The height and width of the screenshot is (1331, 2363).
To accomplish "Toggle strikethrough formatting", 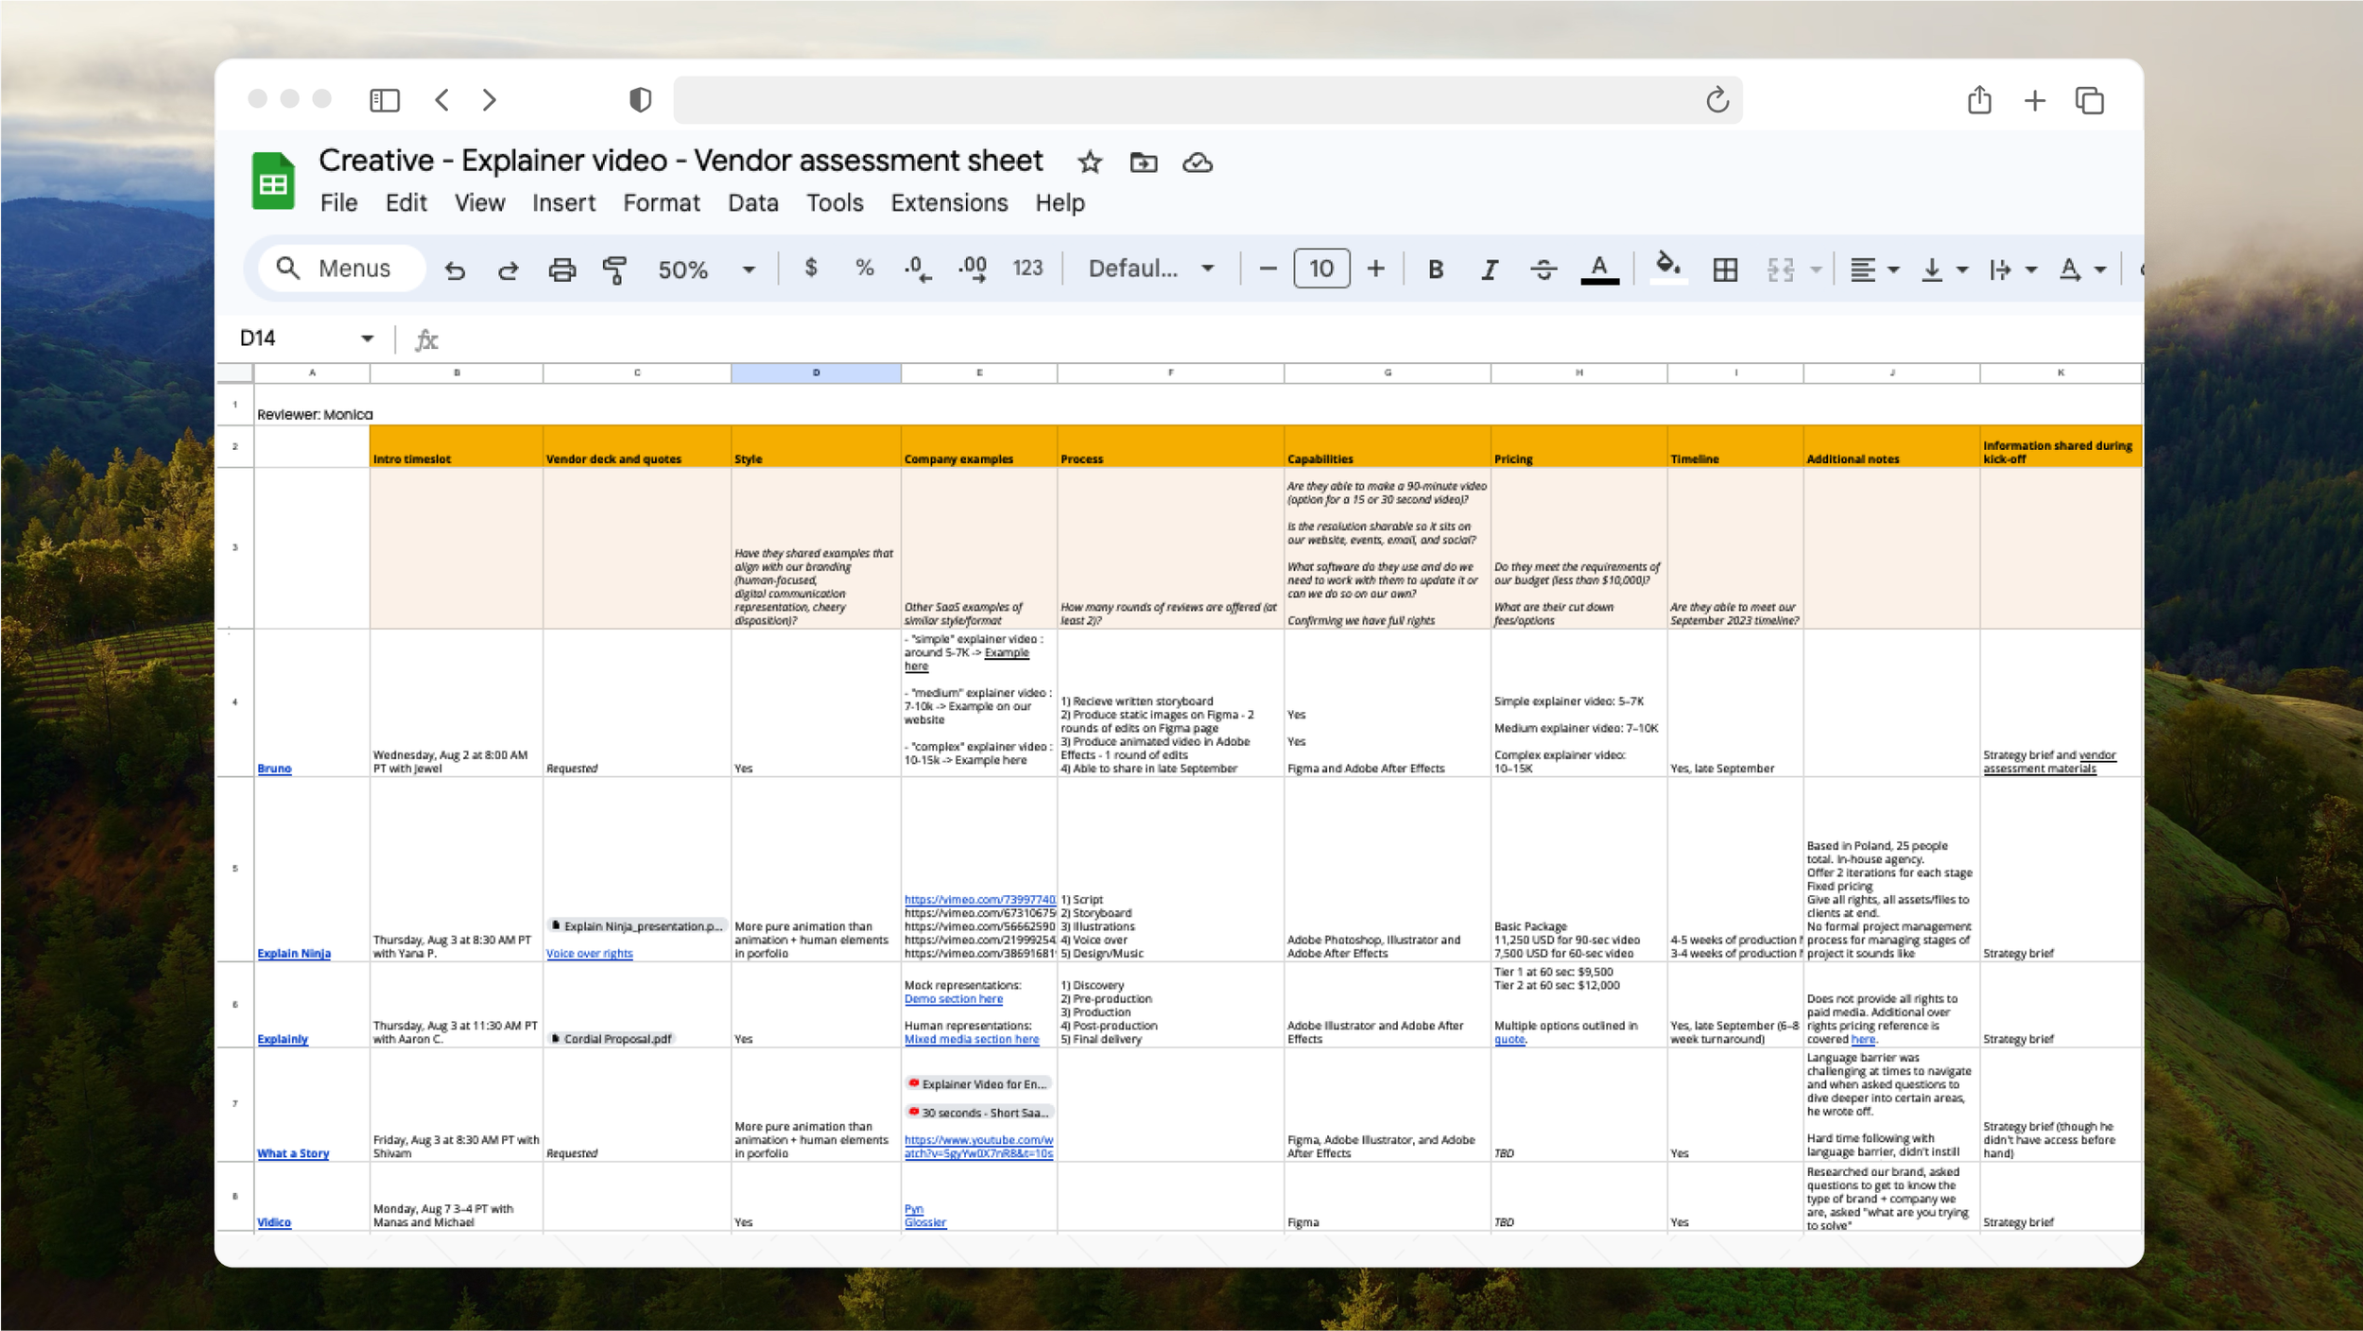I will (1544, 269).
